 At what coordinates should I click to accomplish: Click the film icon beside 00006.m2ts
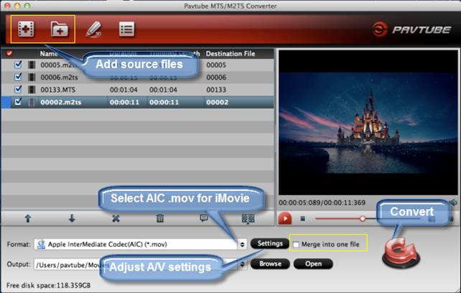32,78
